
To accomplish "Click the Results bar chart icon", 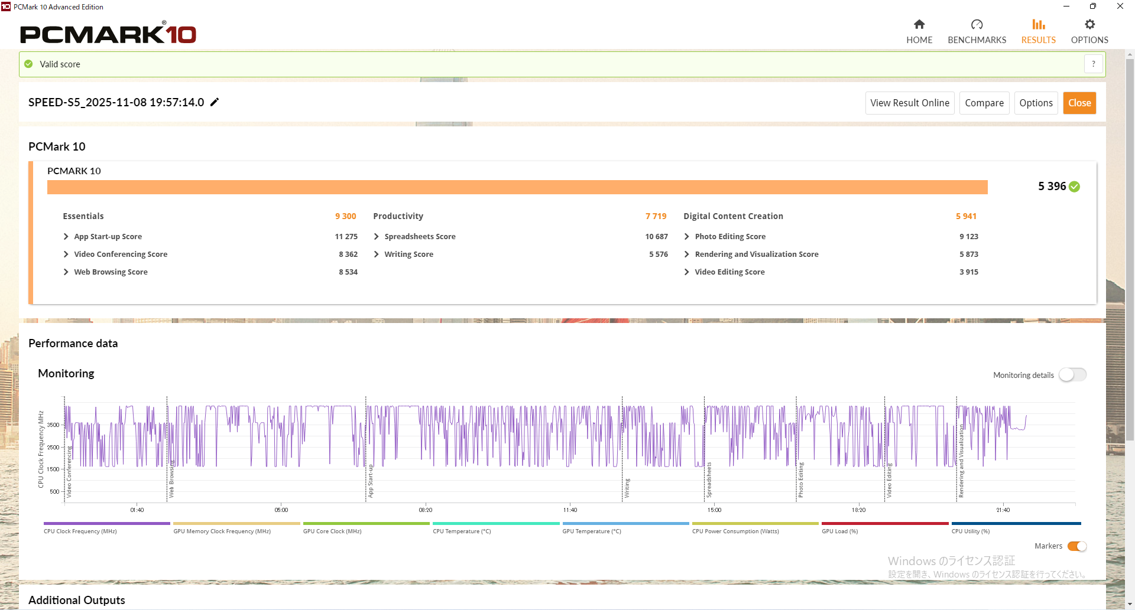I will coord(1038,24).
